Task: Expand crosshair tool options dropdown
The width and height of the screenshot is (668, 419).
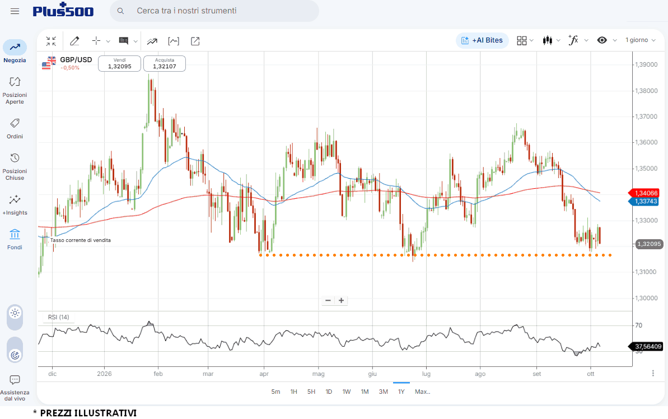Action: pos(108,41)
